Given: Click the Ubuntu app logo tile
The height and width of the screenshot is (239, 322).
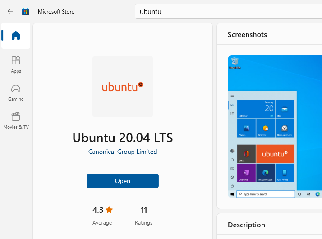Looking at the screenshot, I should (123, 87).
